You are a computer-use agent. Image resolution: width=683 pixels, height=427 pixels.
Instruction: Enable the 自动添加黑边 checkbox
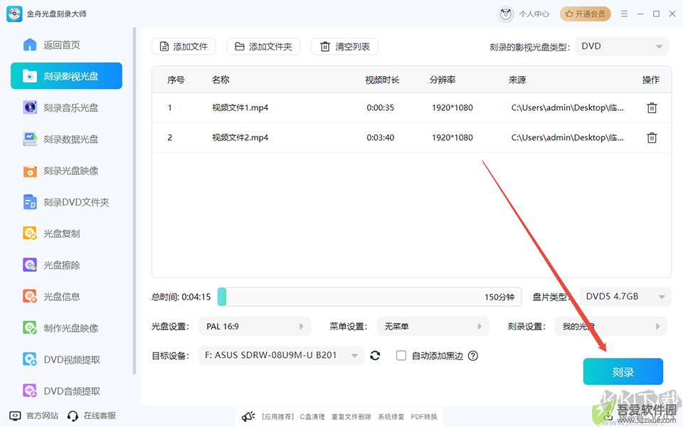(401, 356)
